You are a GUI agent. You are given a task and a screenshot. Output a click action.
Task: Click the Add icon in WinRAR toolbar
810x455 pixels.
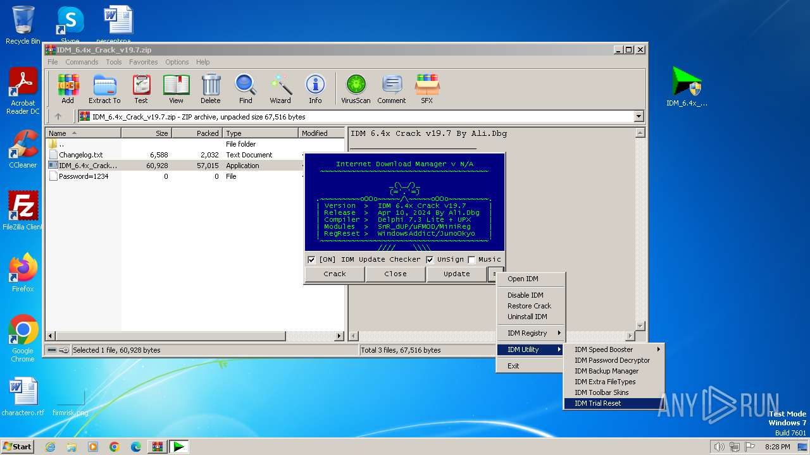(x=68, y=88)
